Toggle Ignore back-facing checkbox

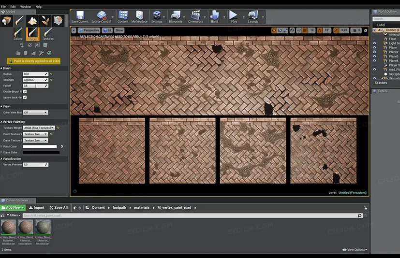[25, 98]
